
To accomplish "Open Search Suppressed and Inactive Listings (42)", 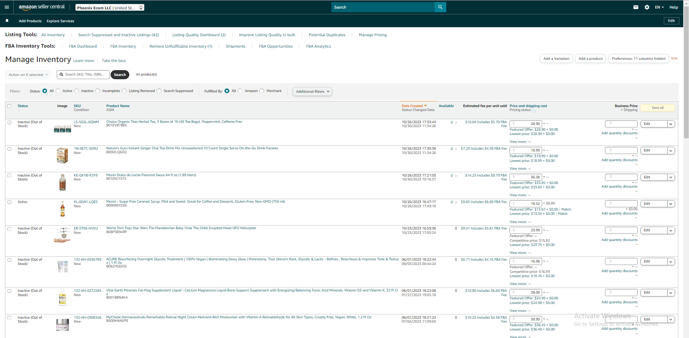I will pos(118,35).
